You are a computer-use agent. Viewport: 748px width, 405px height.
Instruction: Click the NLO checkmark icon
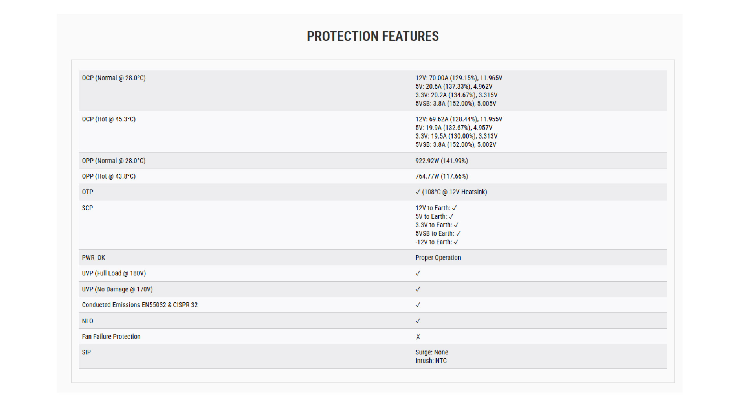point(418,321)
